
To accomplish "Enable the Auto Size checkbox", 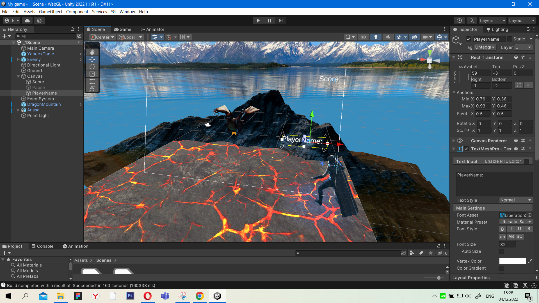I will coord(501,251).
